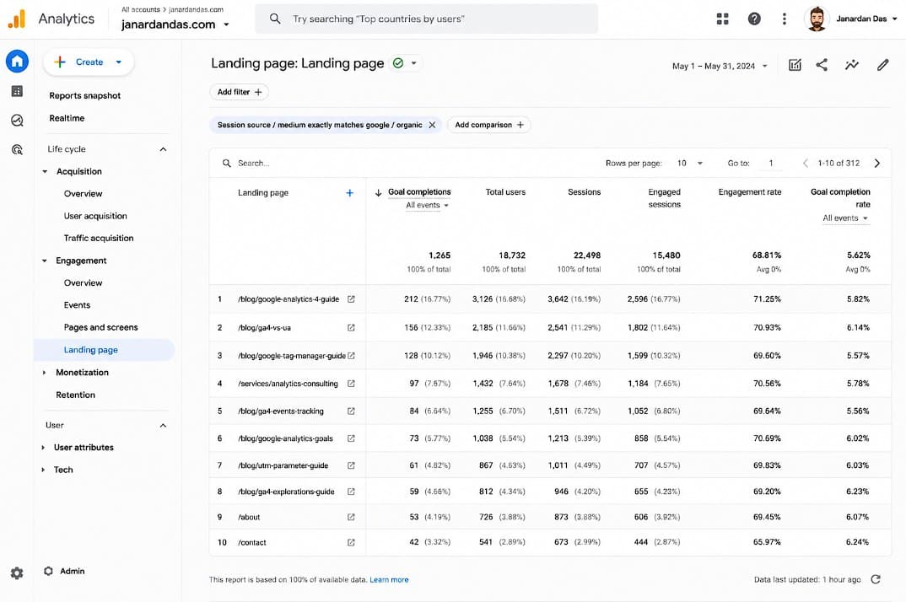Collapse the Acquisition group
The height and width of the screenshot is (602, 906).
click(45, 172)
